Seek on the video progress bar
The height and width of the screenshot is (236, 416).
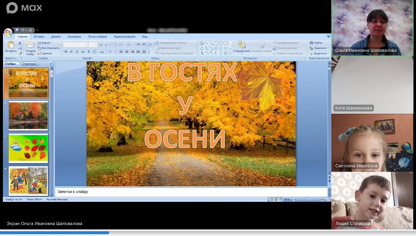[x=208, y=233]
